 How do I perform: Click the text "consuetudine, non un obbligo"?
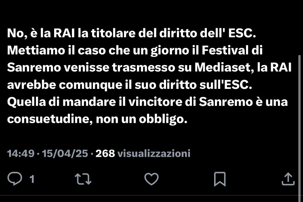(97, 119)
